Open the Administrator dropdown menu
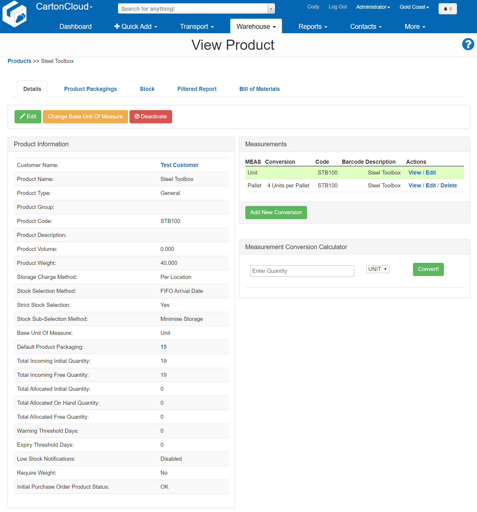This screenshot has width=477, height=512. (373, 7)
